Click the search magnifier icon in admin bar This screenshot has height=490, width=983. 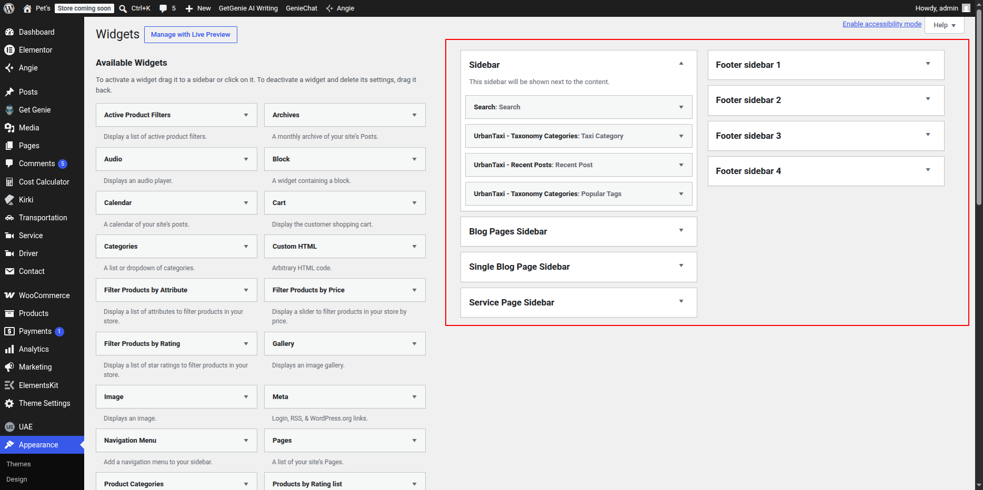coord(123,8)
